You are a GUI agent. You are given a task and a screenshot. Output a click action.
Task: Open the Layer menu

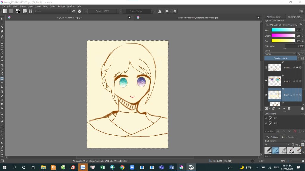(x=30, y=6)
